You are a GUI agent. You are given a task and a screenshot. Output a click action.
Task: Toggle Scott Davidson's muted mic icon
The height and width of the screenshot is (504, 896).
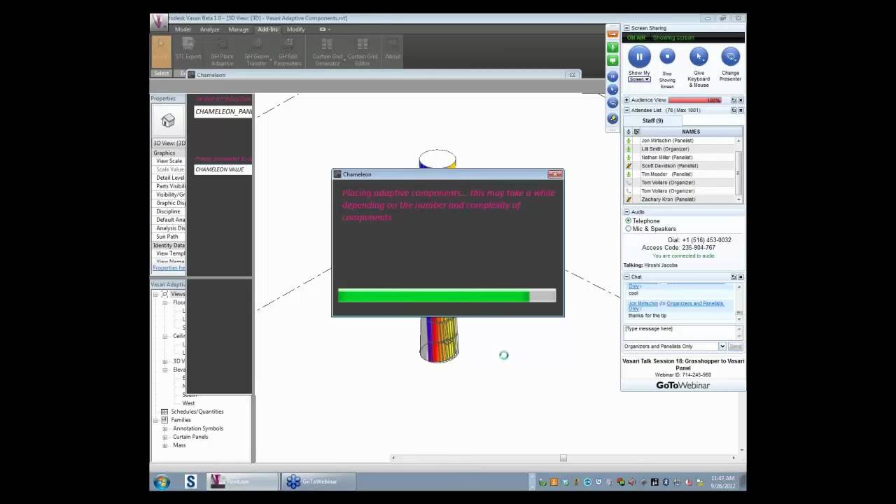point(629,166)
